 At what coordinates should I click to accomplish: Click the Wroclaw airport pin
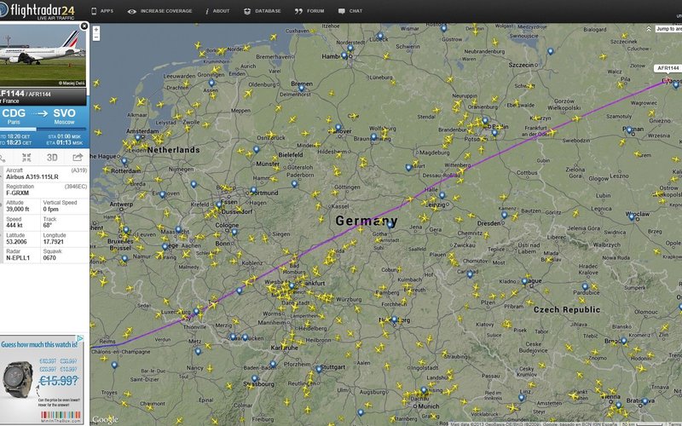click(x=632, y=216)
